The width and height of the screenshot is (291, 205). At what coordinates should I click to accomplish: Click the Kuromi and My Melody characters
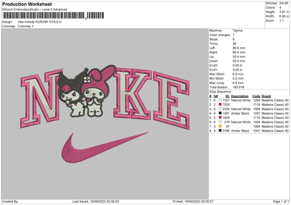tap(87, 91)
